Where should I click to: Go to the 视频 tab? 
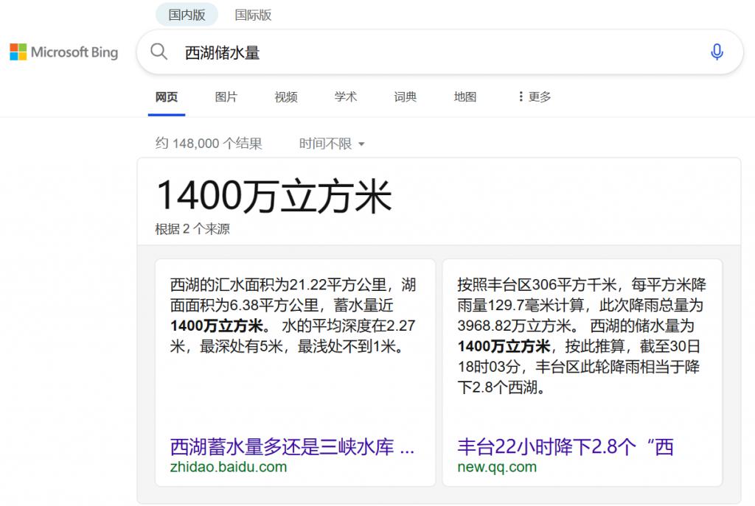[x=286, y=96]
